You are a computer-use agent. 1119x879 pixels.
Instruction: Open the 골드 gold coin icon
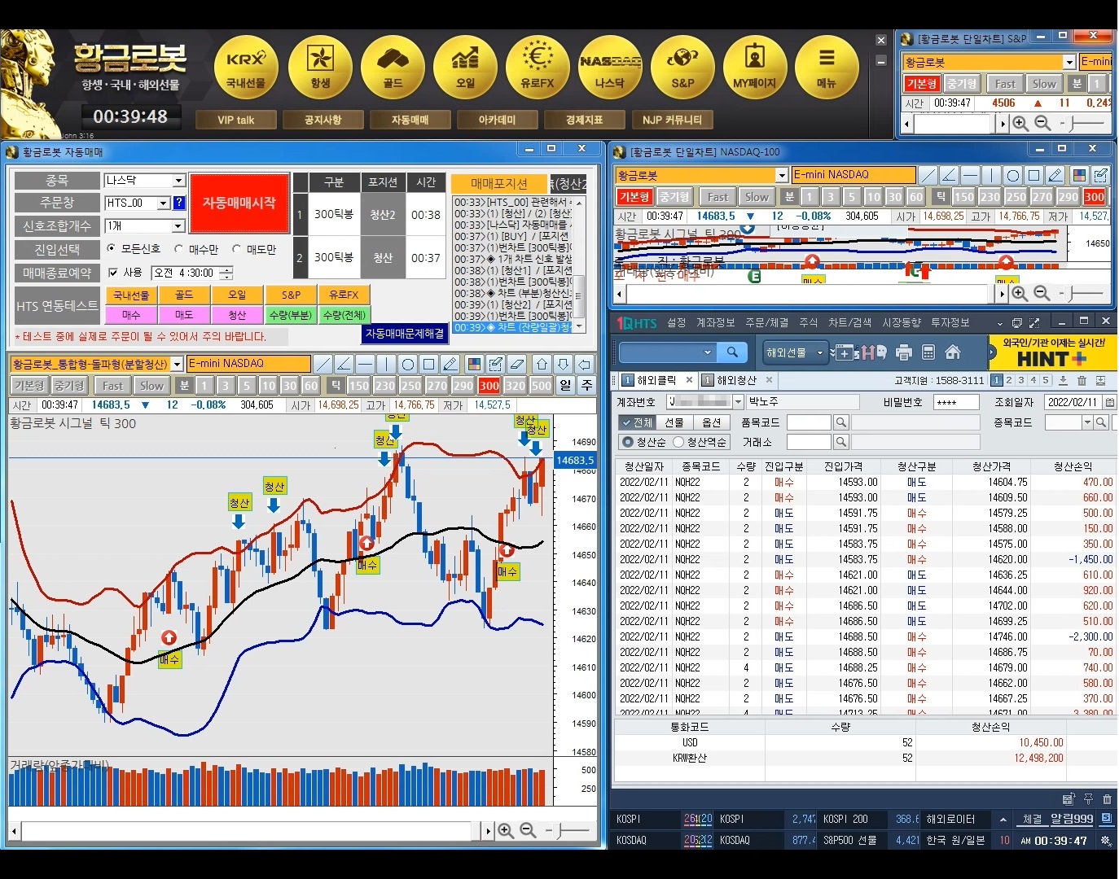[x=393, y=67]
